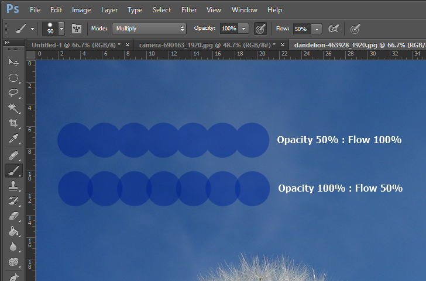
Task: Click the 'Mode:' label in options bar
Action: (99, 29)
